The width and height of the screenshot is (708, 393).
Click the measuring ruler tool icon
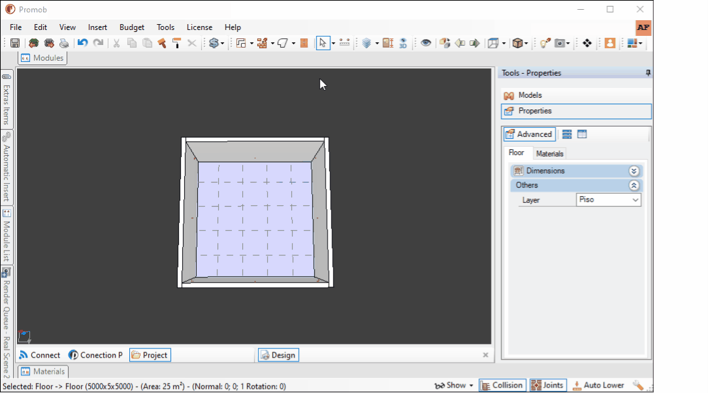click(x=344, y=43)
